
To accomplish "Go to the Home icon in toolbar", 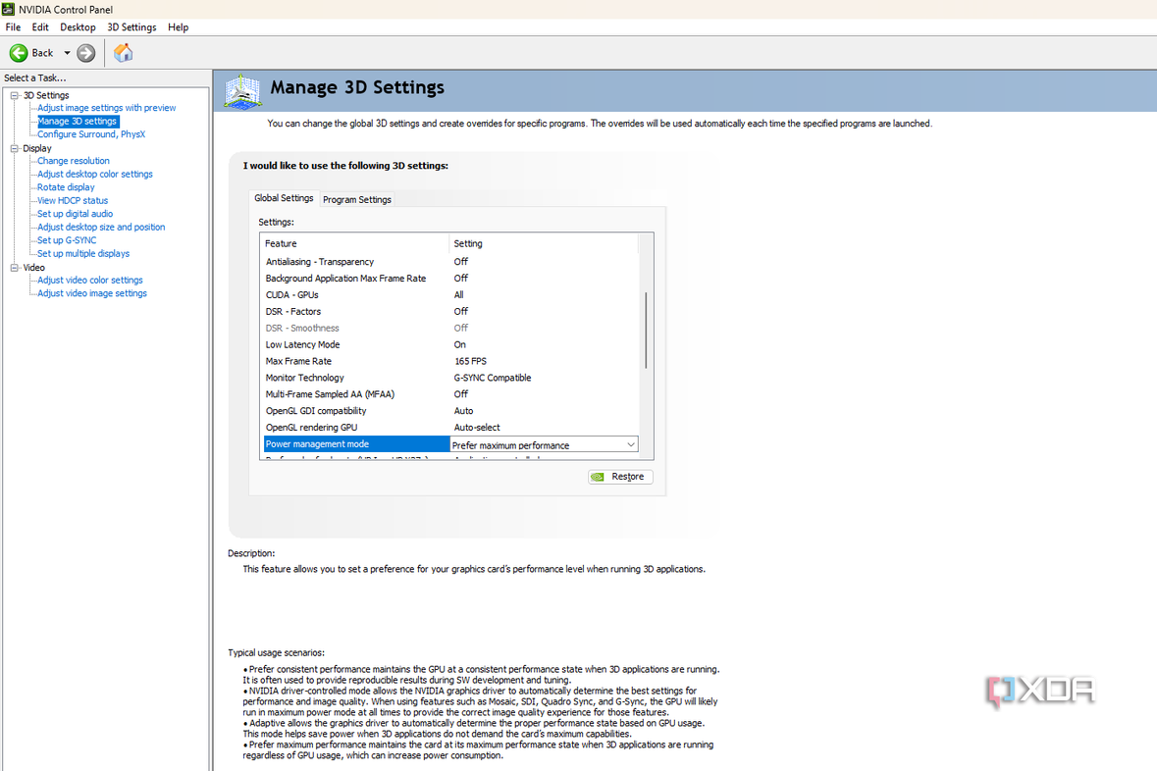I will [124, 52].
